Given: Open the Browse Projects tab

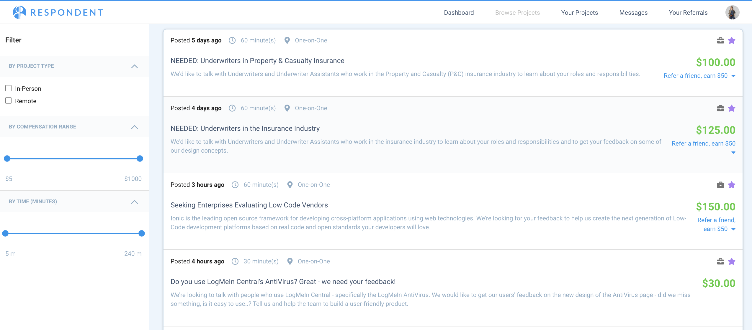Looking at the screenshot, I should (518, 13).
